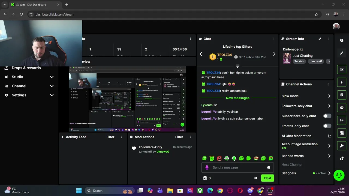Open File Explorer from taskbar

tap(170, 191)
